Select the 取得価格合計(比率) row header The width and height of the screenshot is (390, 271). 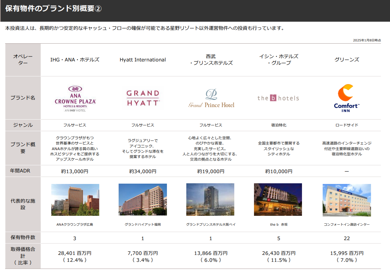(x=23, y=256)
